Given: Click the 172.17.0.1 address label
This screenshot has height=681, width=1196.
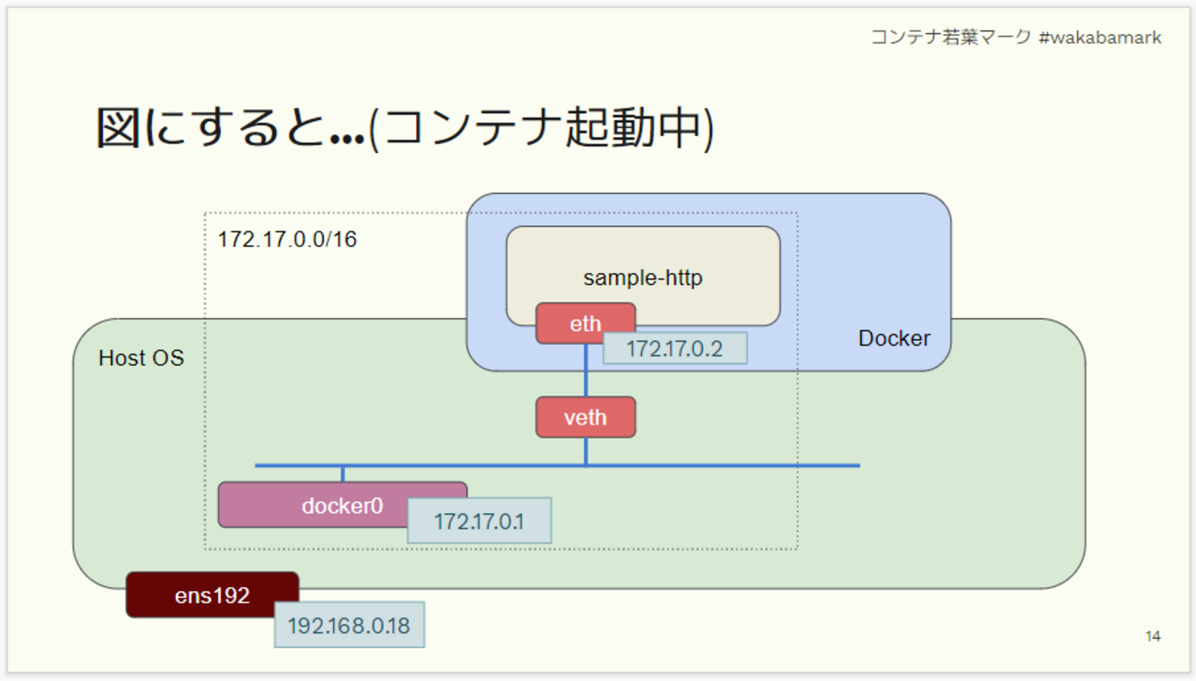Looking at the screenshot, I should [479, 521].
